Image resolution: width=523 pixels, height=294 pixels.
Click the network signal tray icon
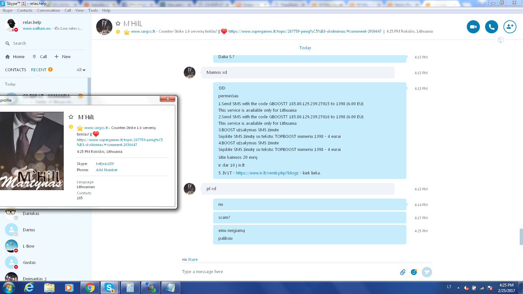pyautogui.click(x=482, y=288)
